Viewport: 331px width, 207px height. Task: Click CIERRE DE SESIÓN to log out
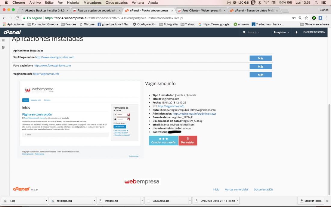(x=314, y=32)
